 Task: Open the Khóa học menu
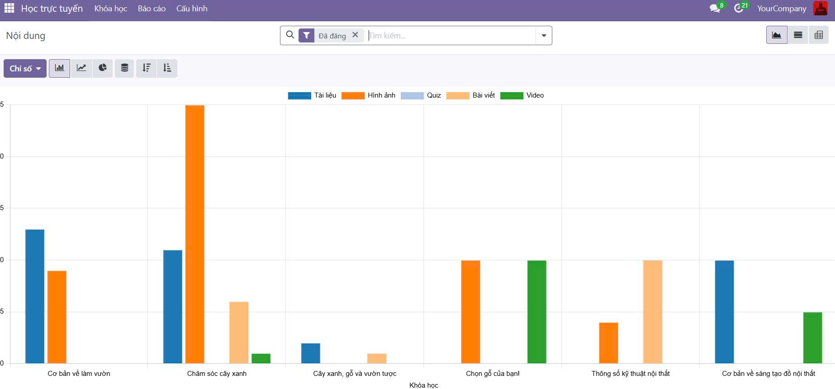pyautogui.click(x=110, y=9)
